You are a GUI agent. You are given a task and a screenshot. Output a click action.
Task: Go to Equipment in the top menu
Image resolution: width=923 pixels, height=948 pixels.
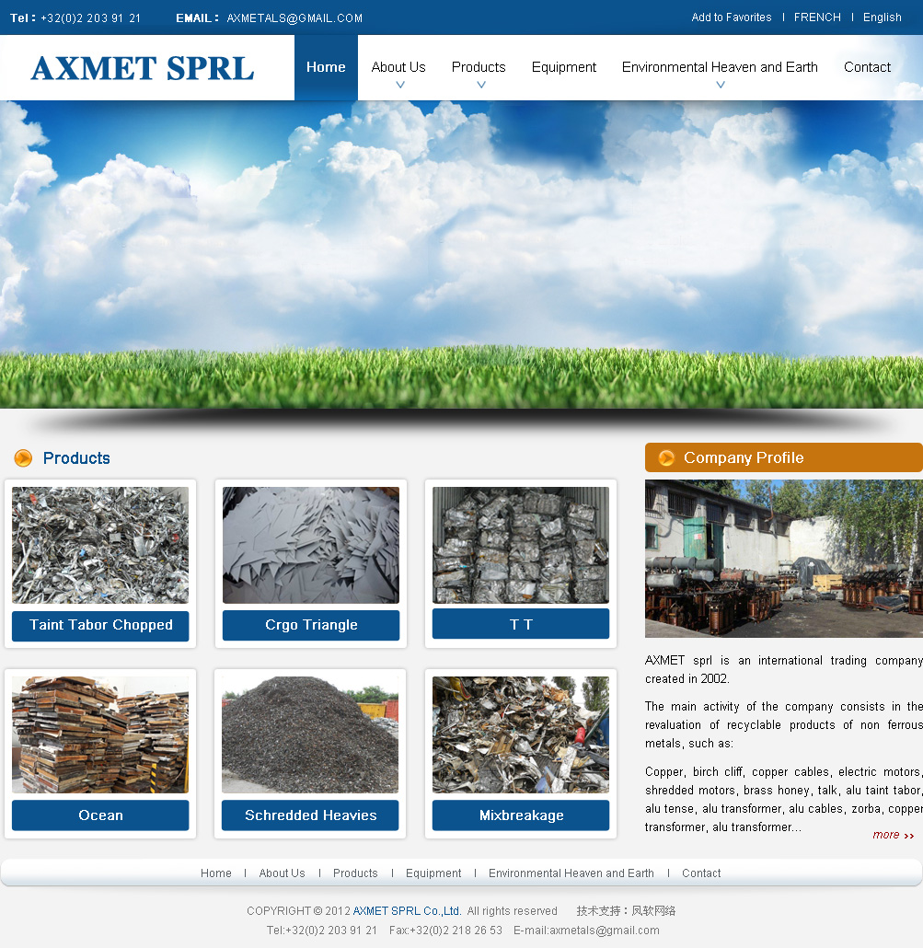pos(563,67)
